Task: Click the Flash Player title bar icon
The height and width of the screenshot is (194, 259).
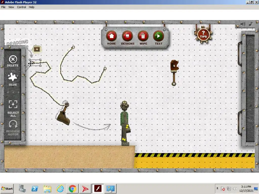Action: 2,2
